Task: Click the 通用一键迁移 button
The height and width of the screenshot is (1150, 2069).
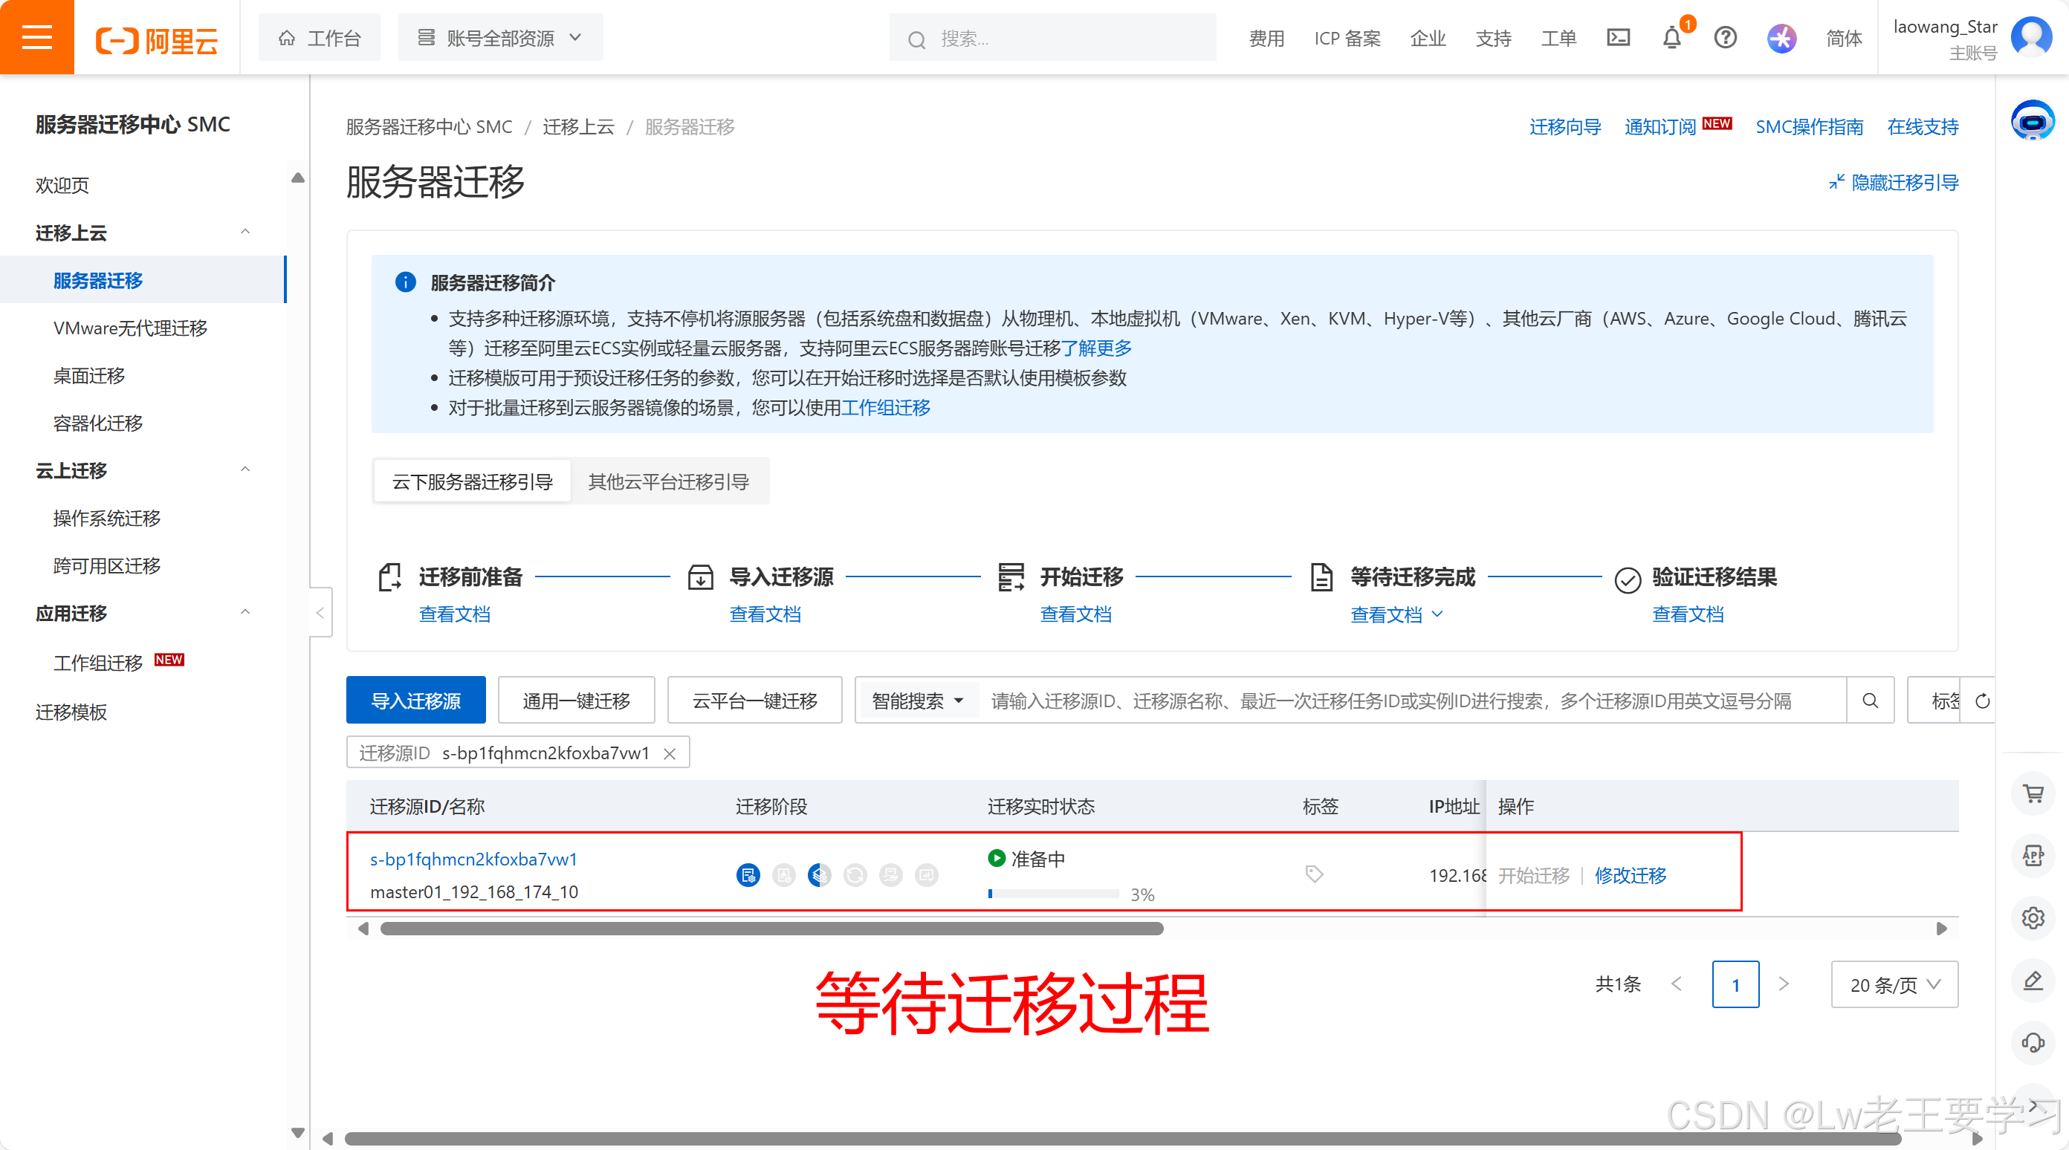Action: [576, 701]
